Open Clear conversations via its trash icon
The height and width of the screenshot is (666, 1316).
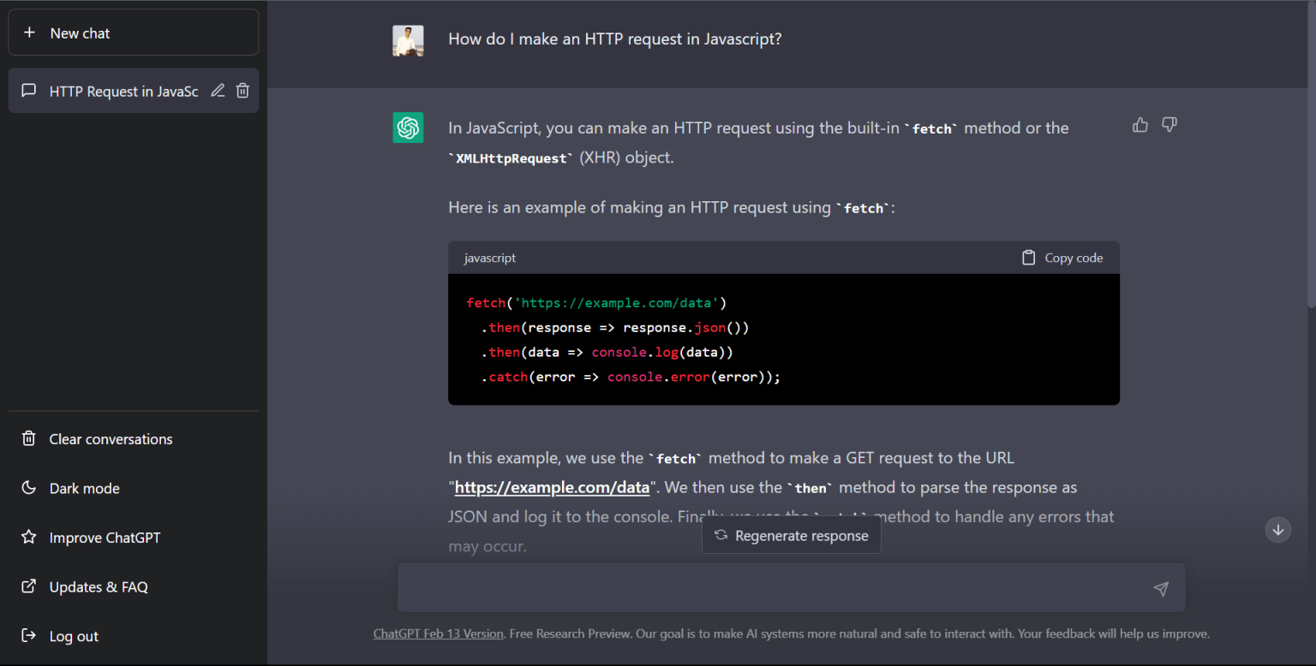point(28,438)
